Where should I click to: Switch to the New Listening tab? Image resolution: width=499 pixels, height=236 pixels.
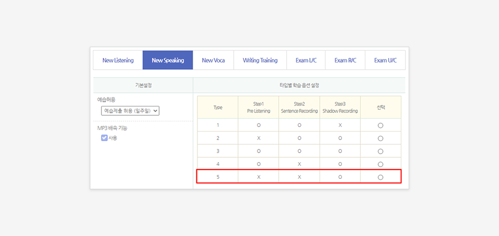pyautogui.click(x=118, y=60)
